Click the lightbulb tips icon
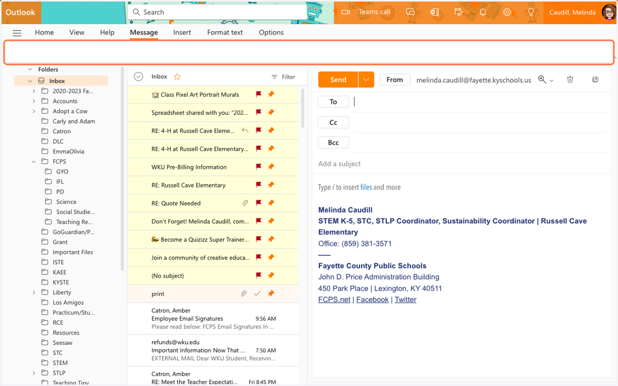Image resolution: width=618 pixels, height=386 pixels. point(531,12)
